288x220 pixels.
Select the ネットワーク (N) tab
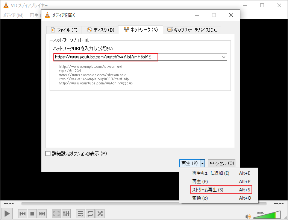tap(141, 29)
